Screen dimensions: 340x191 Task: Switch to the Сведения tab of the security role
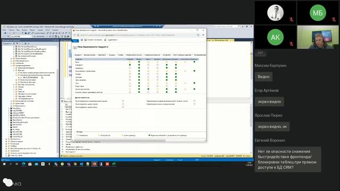[x=78, y=55]
